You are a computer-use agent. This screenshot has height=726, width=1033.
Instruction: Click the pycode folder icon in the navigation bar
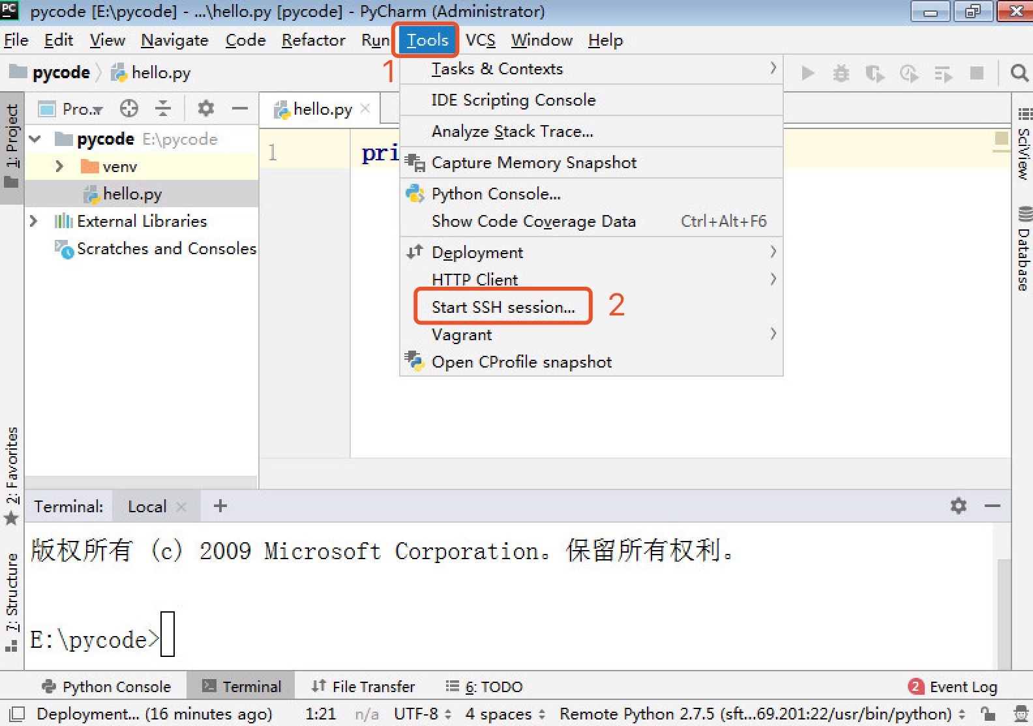point(18,71)
